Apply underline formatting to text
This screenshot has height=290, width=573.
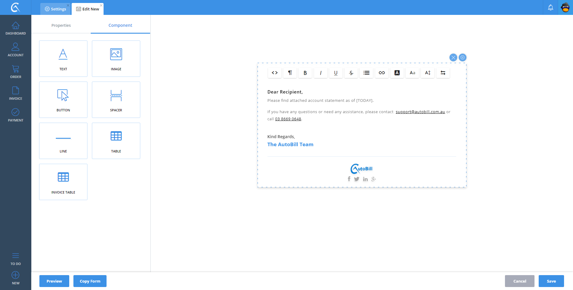click(336, 73)
